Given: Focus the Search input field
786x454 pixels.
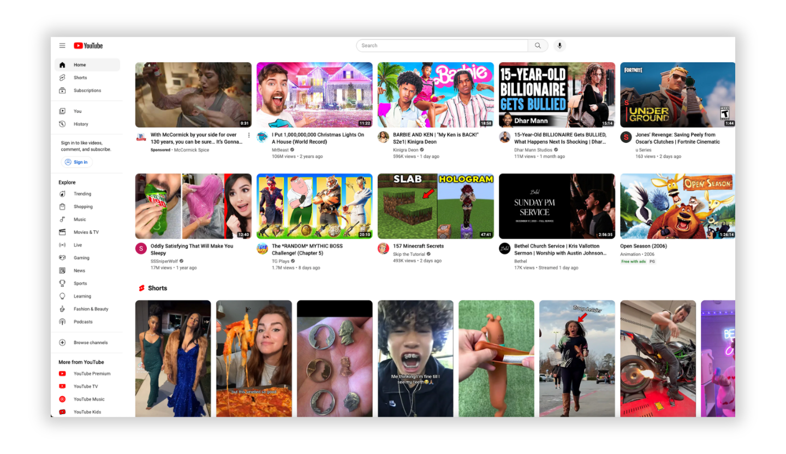Looking at the screenshot, I should pyautogui.click(x=442, y=46).
